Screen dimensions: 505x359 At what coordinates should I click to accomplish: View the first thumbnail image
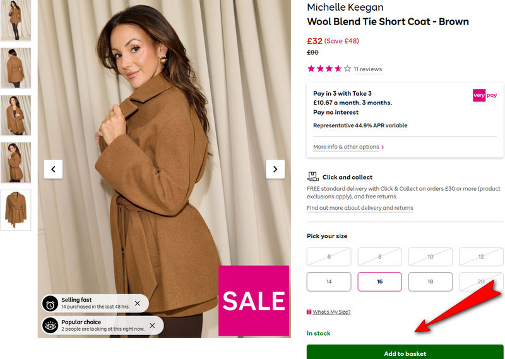point(15,21)
